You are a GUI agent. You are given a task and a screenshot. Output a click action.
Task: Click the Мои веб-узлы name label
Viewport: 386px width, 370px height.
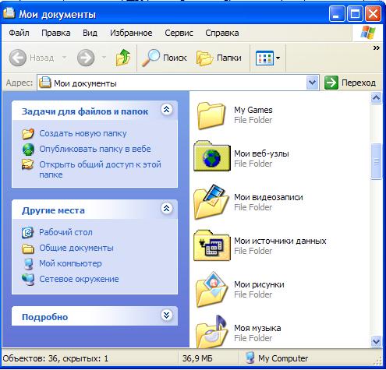click(x=261, y=153)
